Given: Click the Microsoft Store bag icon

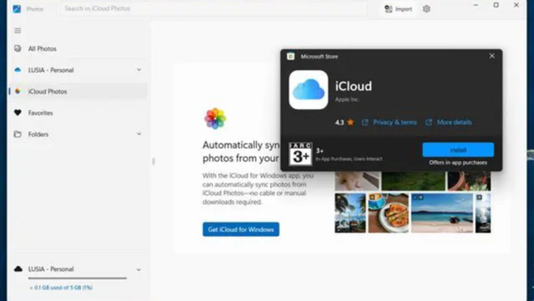Looking at the screenshot, I should (x=290, y=56).
